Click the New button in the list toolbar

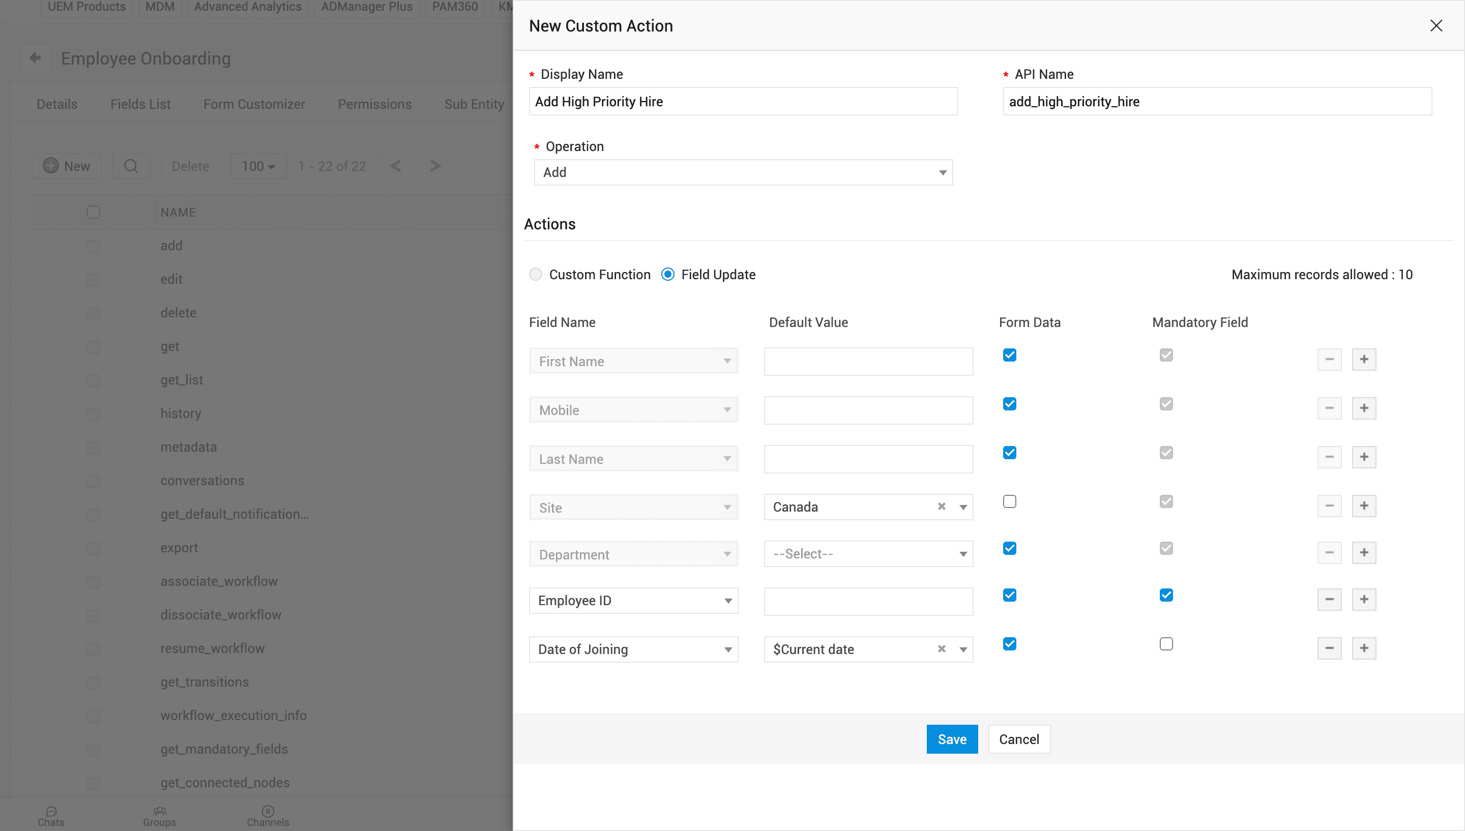[67, 166]
